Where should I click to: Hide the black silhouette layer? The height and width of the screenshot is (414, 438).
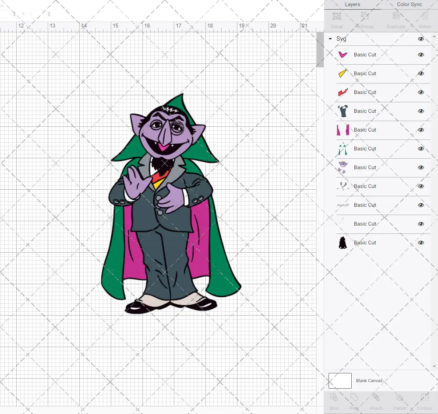click(x=420, y=243)
